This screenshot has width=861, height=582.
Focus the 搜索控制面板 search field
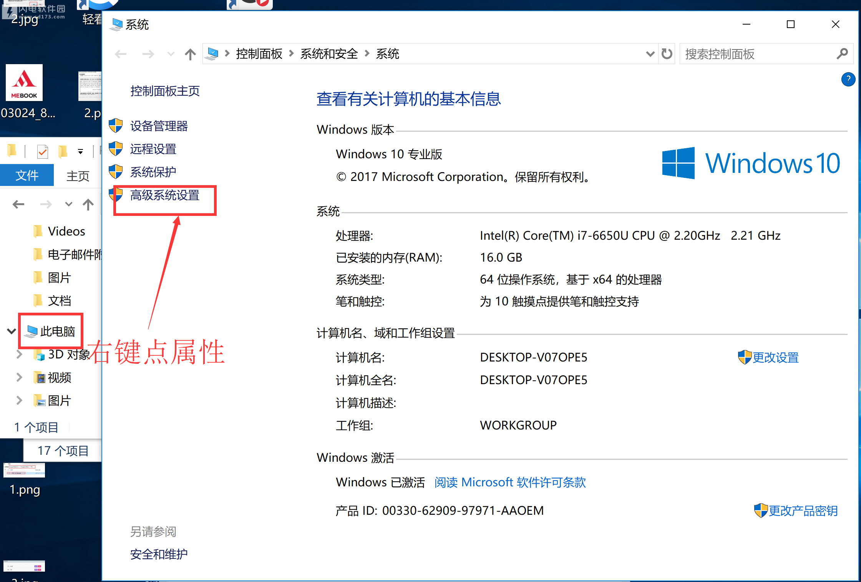[x=757, y=54]
